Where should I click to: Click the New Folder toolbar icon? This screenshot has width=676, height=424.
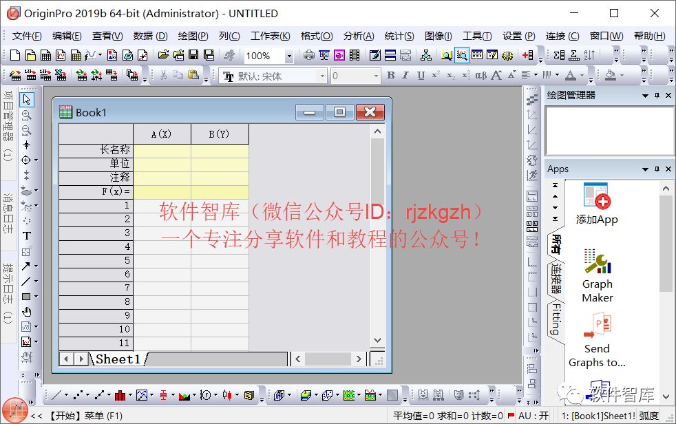point(30,55)
